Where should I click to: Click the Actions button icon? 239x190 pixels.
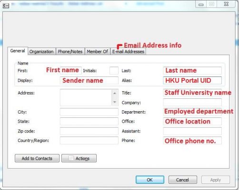click(71, 158)
